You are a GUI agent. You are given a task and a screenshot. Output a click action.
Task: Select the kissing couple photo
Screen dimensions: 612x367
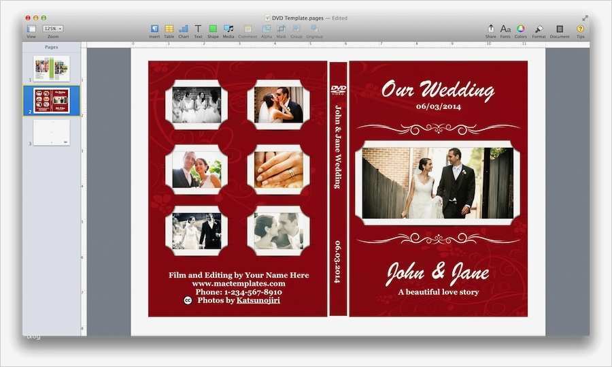(x=279, y=105)
